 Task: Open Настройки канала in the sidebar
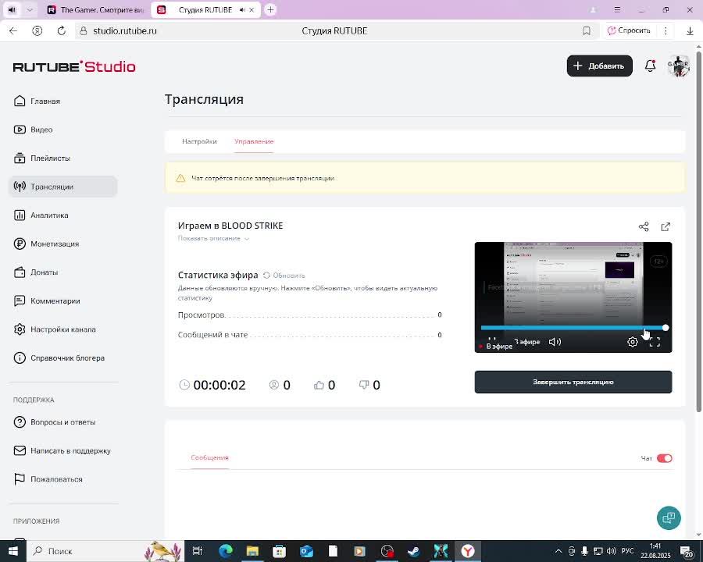pos(54,329)
